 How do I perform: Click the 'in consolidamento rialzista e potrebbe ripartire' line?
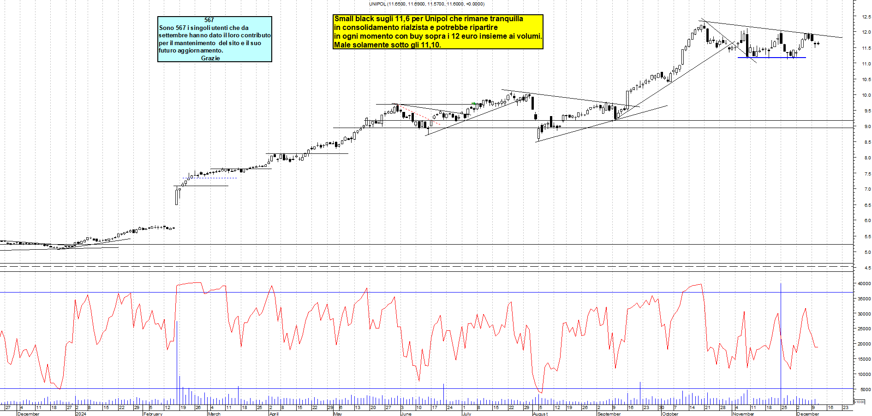416,28
